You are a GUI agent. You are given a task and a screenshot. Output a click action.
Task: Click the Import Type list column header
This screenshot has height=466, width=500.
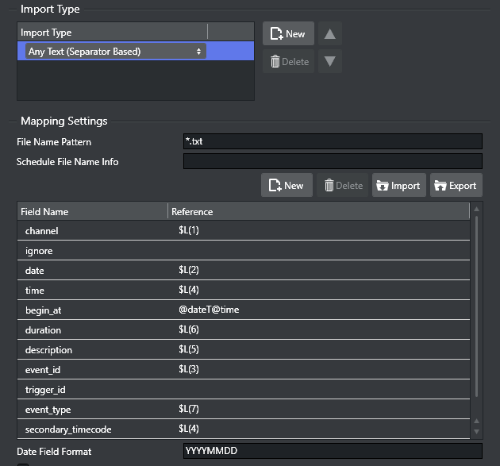[112, 33]
